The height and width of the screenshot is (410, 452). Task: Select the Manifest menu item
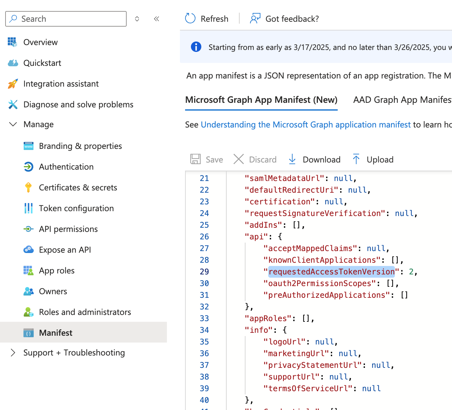[83, 332]
